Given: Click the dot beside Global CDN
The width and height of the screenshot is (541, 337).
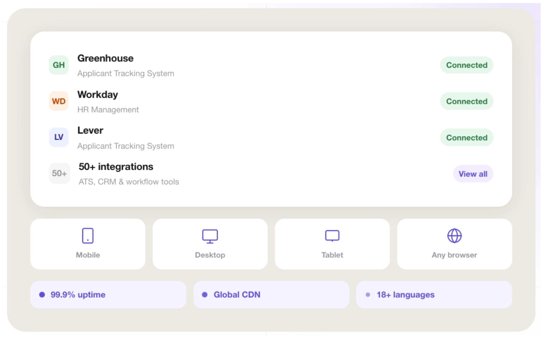Looking at the screenshot, I should click(205, 295).
